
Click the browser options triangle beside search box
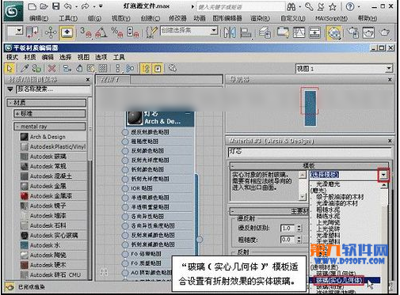click(10, 89)
